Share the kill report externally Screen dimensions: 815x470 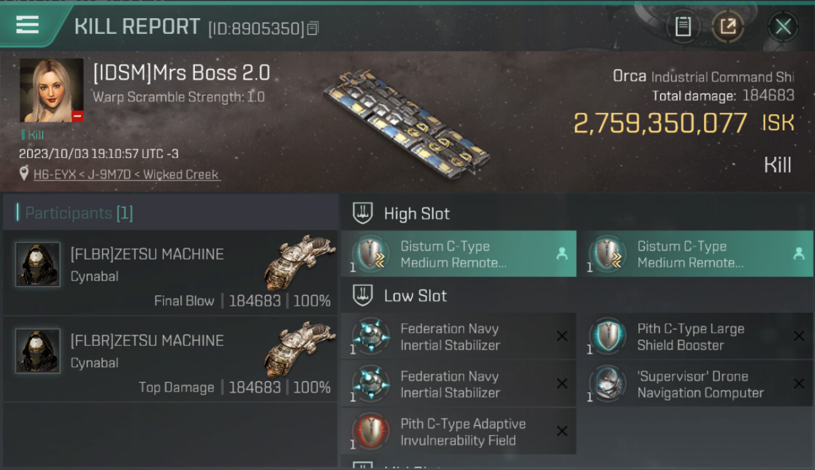[x=728, y=26]
